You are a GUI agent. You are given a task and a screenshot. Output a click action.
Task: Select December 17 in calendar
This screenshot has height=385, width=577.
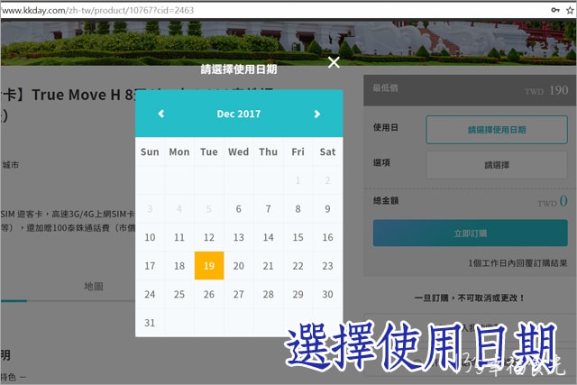150,266
